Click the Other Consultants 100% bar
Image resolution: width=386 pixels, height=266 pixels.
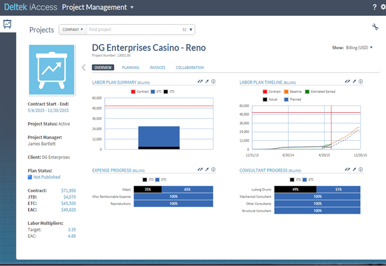[317, 203]
